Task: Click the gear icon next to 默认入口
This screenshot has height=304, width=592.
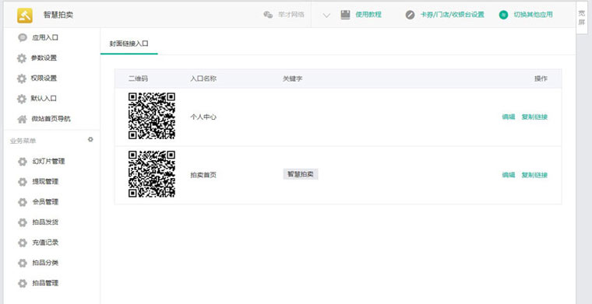Action: [x=22, y=99]
